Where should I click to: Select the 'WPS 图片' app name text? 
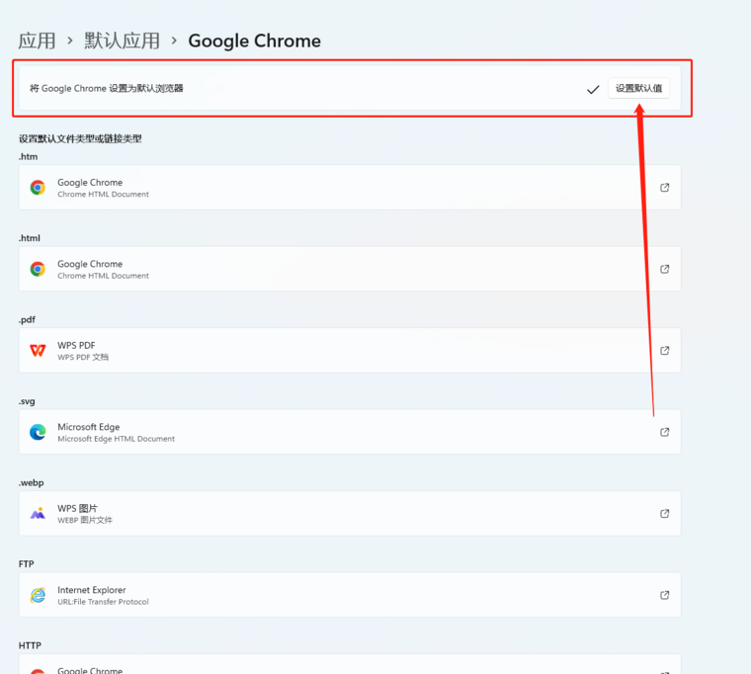(78, 508)
